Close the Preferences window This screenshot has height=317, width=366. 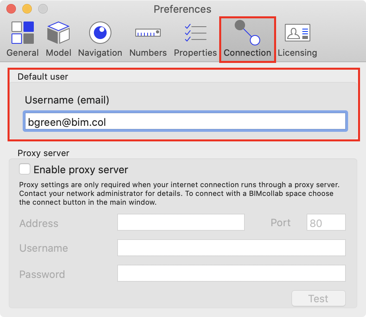(11, 9)
